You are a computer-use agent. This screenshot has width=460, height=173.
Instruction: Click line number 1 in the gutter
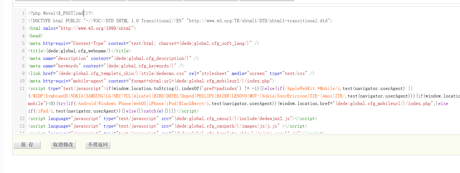point(23,13)
